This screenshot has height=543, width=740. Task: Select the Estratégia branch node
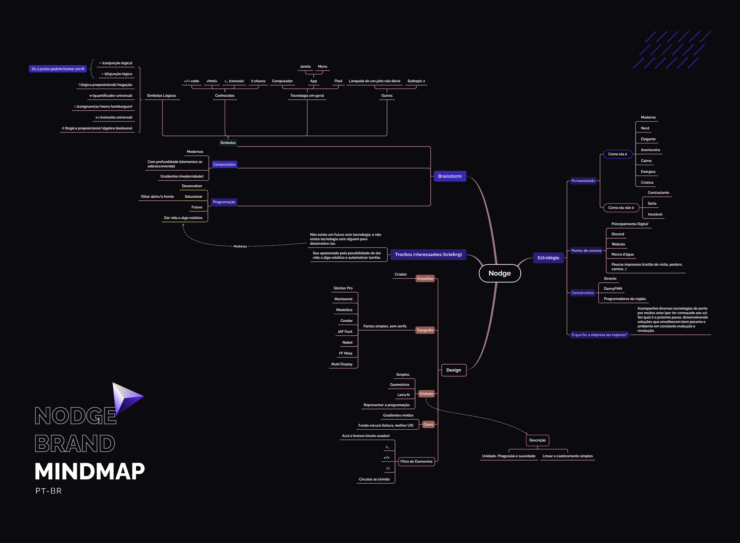pyautogui.click(x=548, y=258)
